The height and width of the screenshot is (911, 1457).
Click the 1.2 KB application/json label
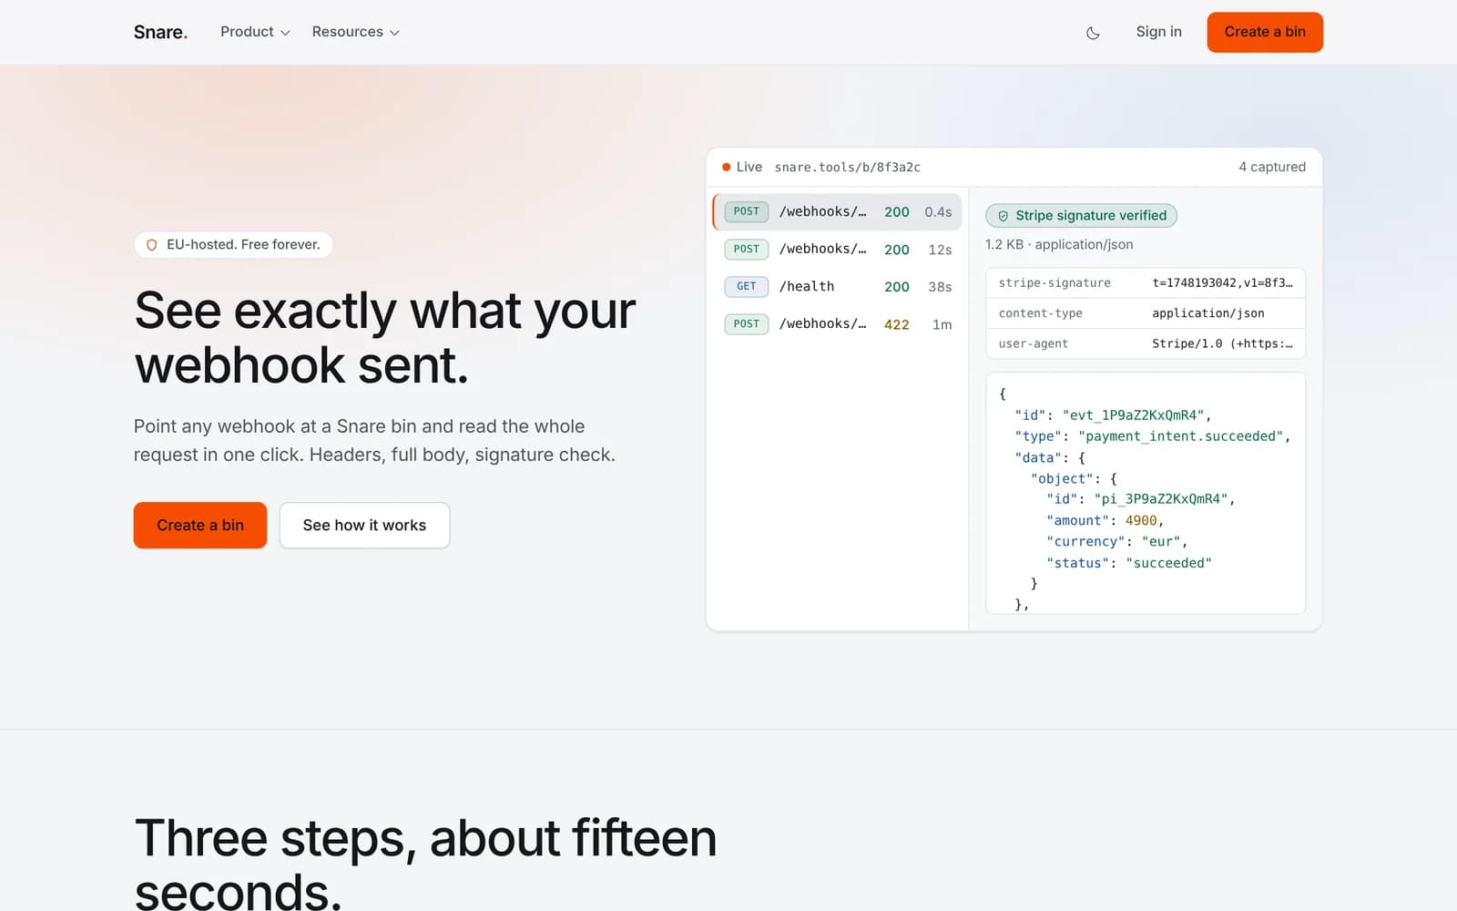click(1059, 244)
